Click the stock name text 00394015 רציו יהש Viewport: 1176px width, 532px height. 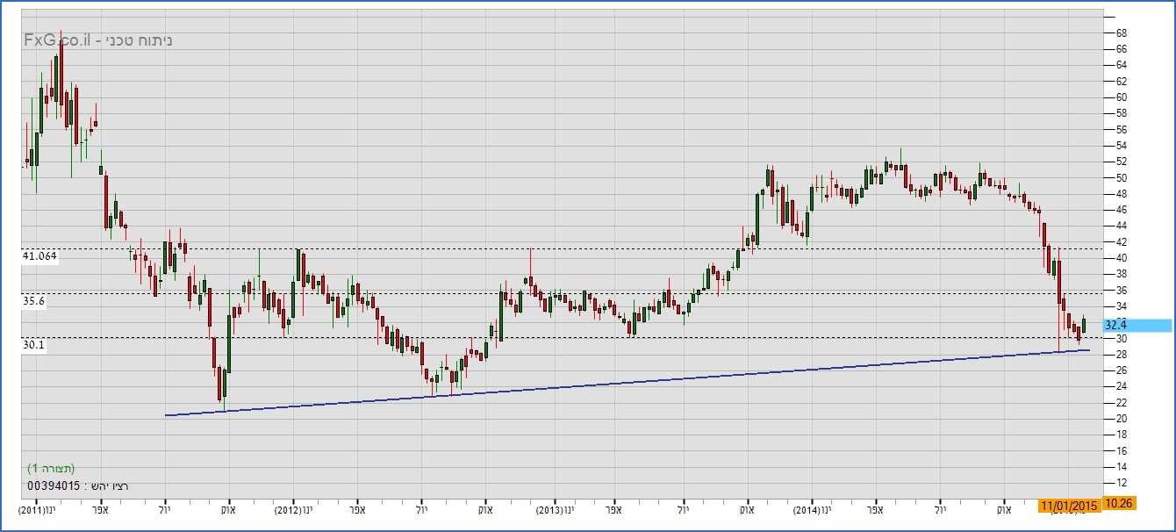79,485
